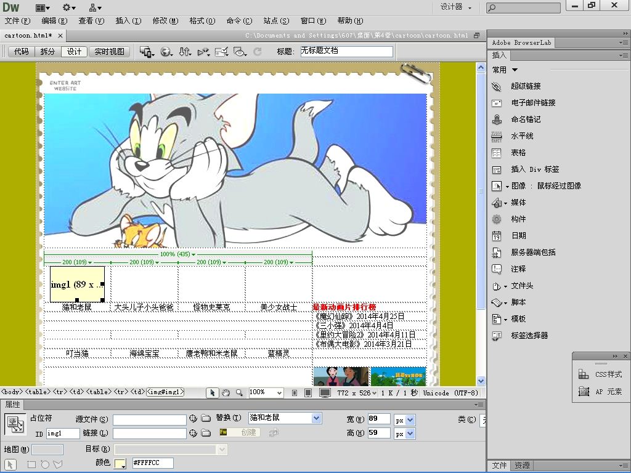Click the width (宽) field showing 89
This screenshot has width=631, height=473.
379,419
